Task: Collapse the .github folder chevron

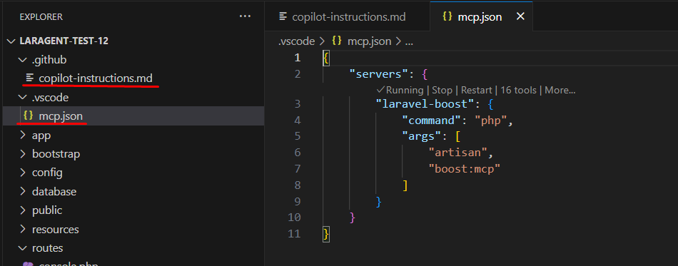Action: (23, 60)
